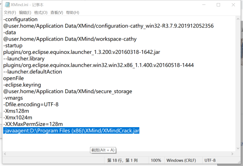Open the 文件(F) menu

pyautogui.click(x=10, y=13)
